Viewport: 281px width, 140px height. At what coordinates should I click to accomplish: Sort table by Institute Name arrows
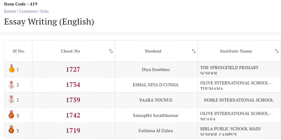277,51
